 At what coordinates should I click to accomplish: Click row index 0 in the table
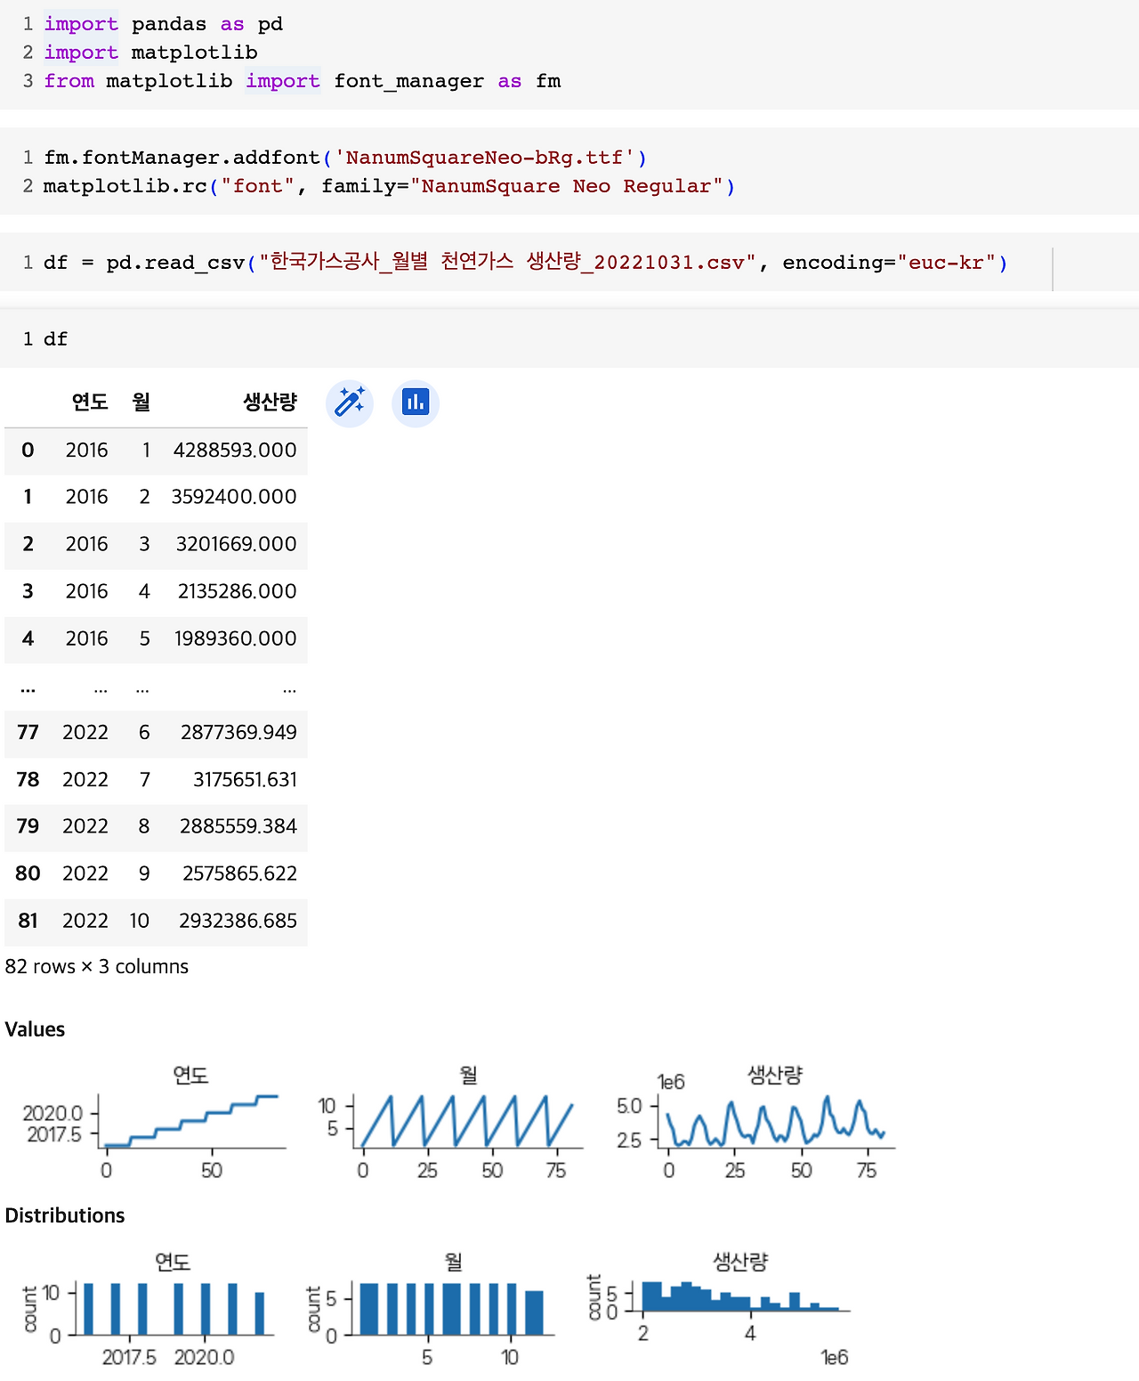28,451
